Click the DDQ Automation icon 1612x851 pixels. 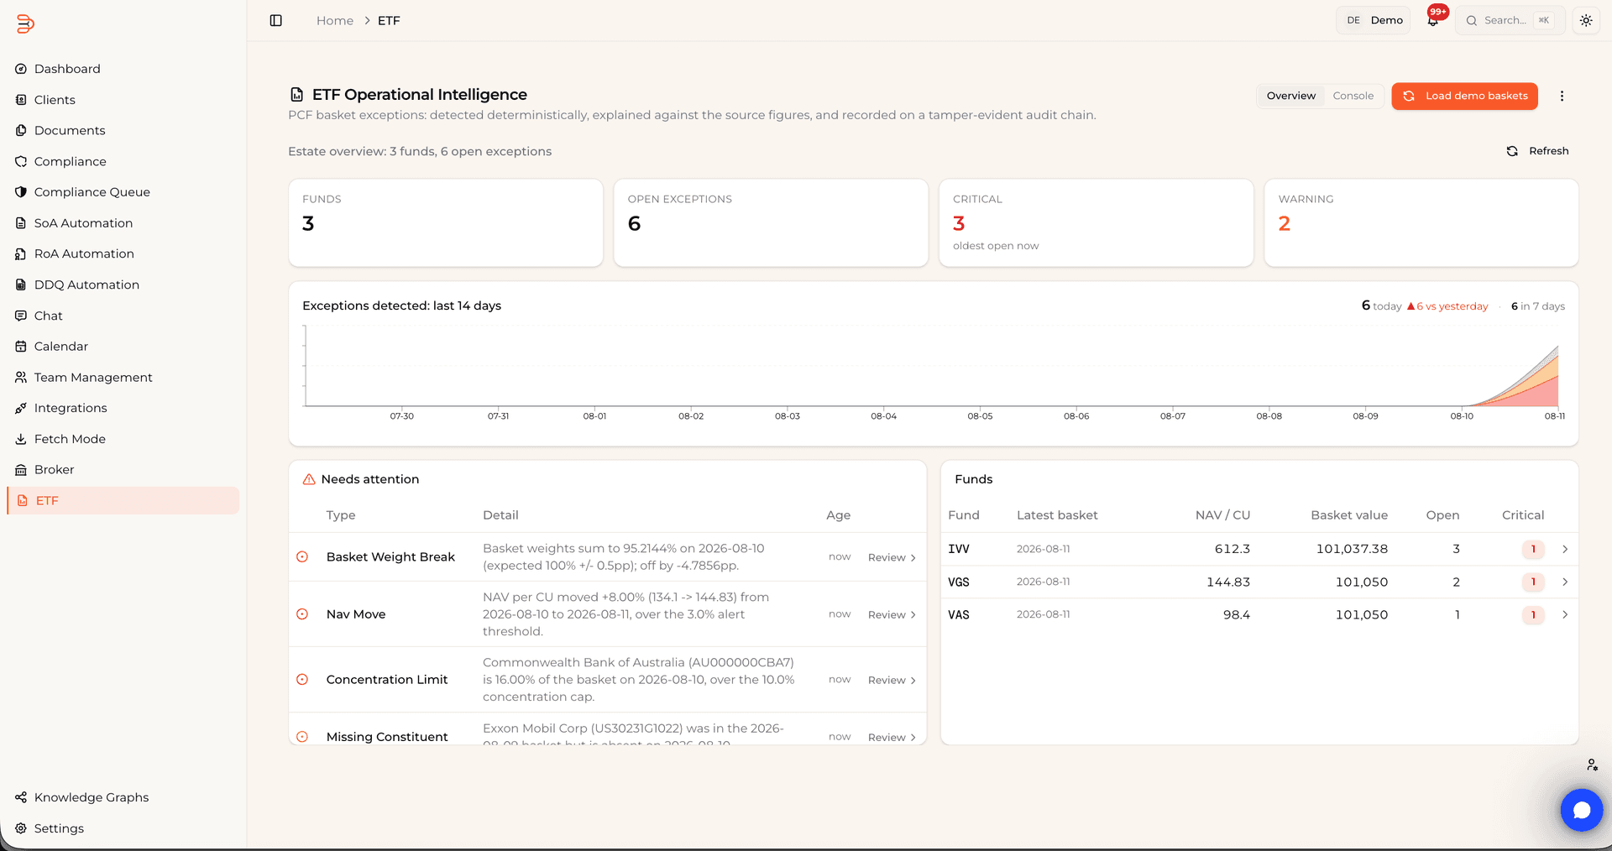(21, 285)
